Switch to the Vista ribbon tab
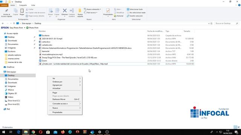Screen dimensions: 241x135 point(33,5)
